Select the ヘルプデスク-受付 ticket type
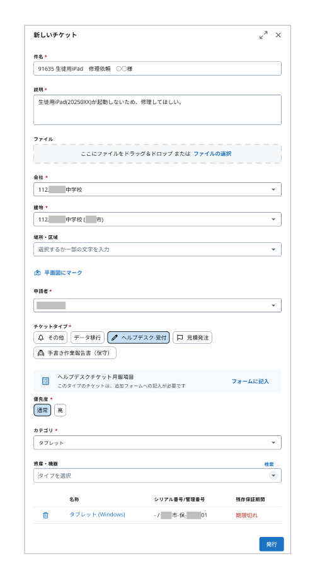The image size is (315, 571). coord(138,338)
